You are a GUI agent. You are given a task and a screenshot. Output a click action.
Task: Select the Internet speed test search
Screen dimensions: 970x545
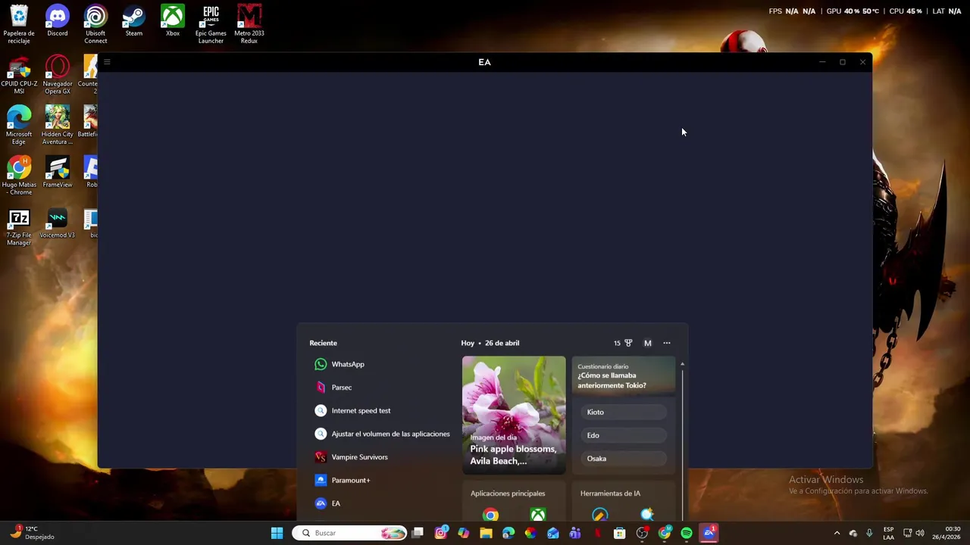click(x=353, y=411)
